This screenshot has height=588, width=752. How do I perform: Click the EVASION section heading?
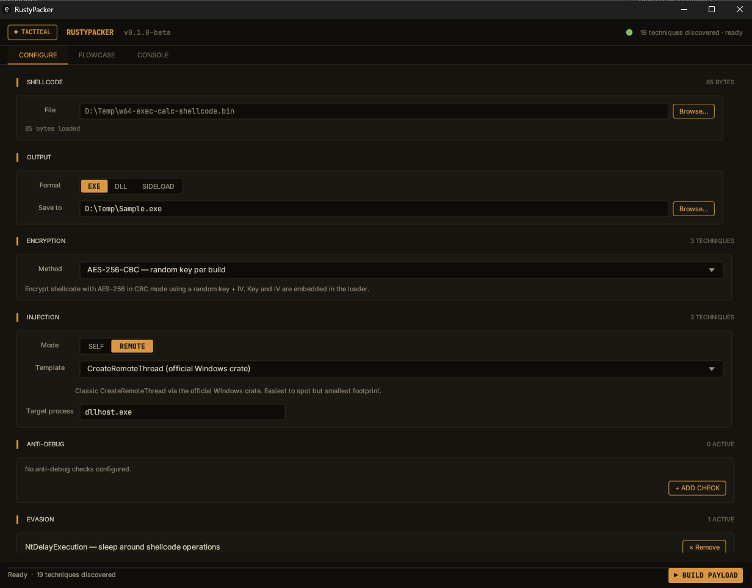point(40,519)
